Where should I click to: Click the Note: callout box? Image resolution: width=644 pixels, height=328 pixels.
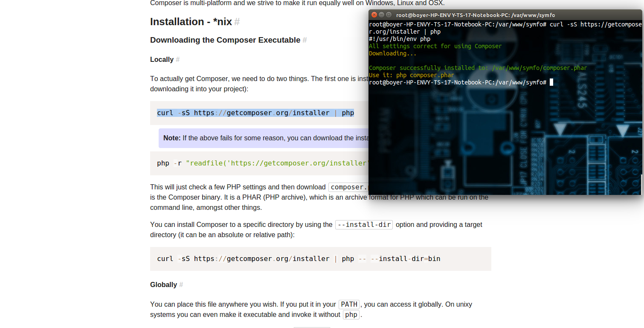click(264, 138)
